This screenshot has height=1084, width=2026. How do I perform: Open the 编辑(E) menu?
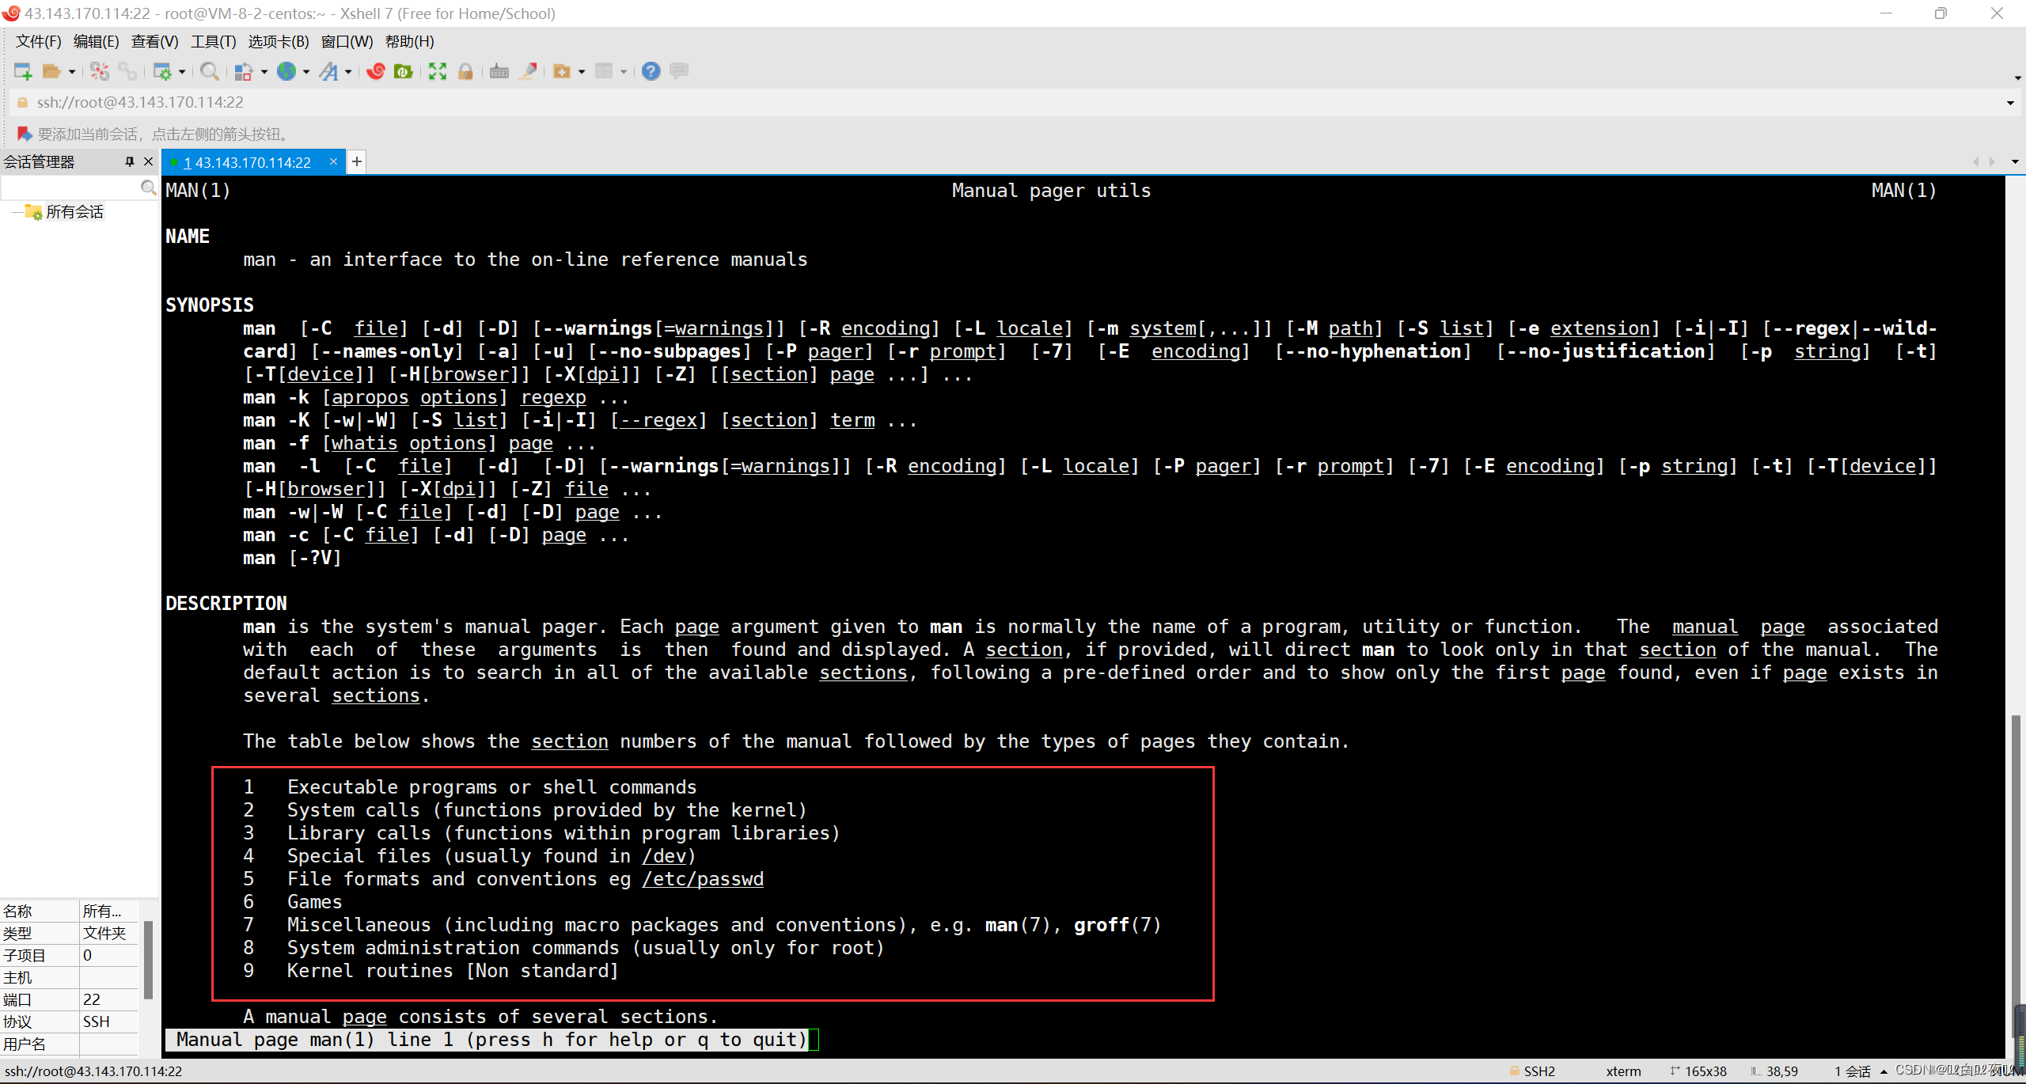pos(96,41)
